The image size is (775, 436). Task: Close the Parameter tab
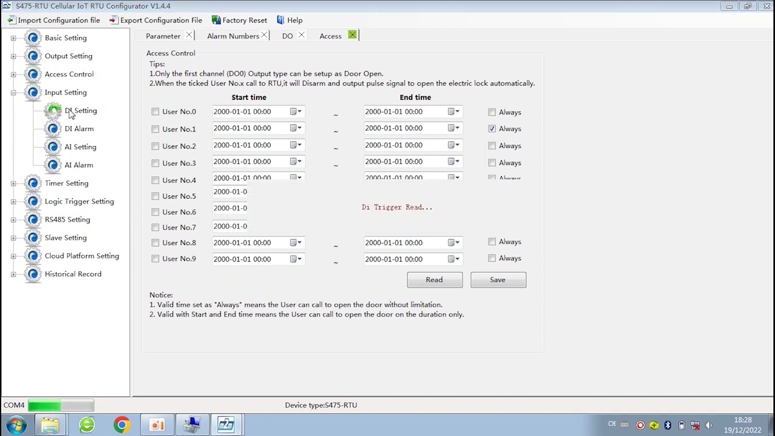[189, 35]
